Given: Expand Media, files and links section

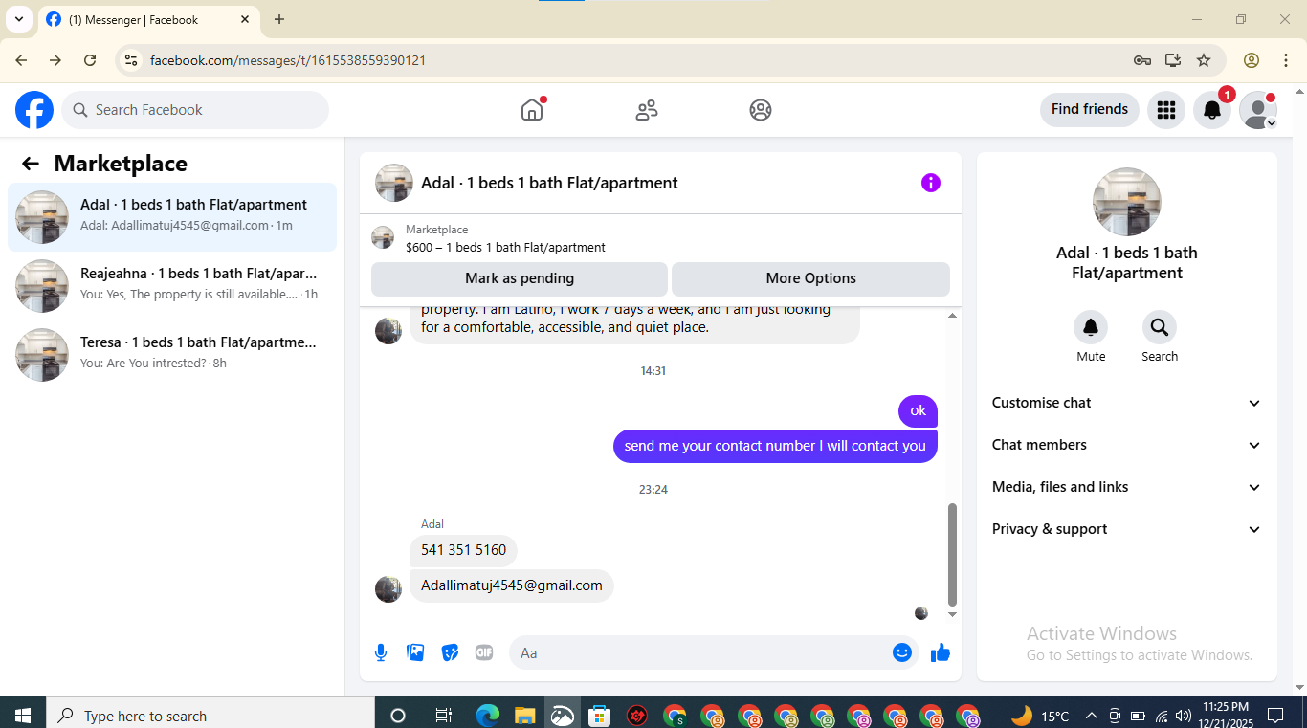Looking at the screenshot, I should pyautogui.click(x=1127, y=487).
